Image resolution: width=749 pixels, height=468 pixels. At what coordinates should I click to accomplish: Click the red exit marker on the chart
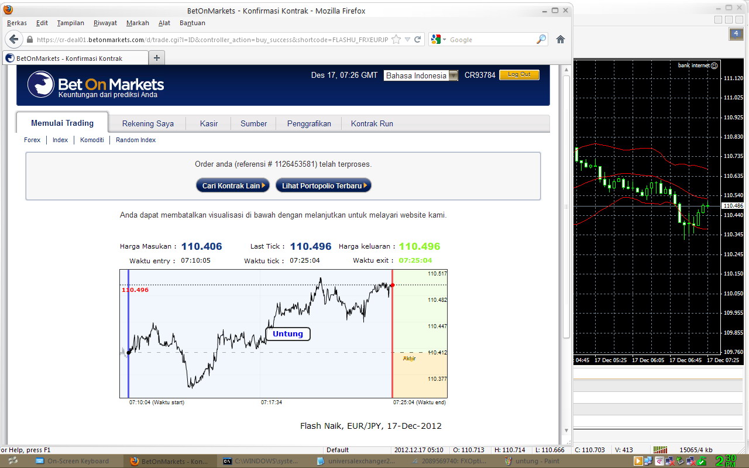[392, 285]
